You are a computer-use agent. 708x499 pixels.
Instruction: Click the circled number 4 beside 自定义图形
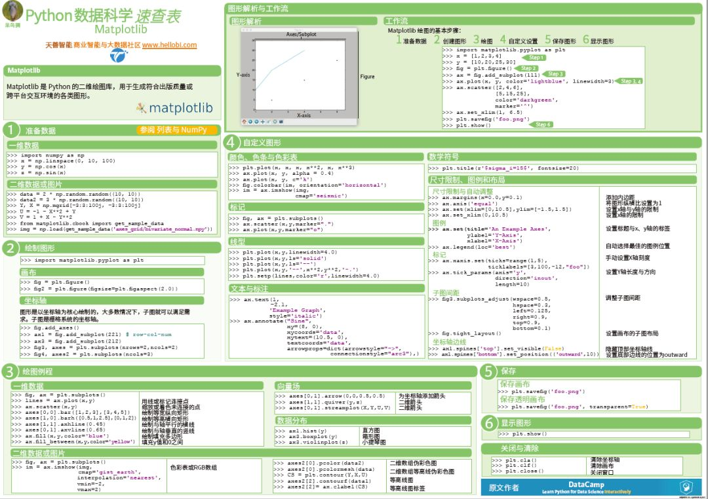coord(231,142)
